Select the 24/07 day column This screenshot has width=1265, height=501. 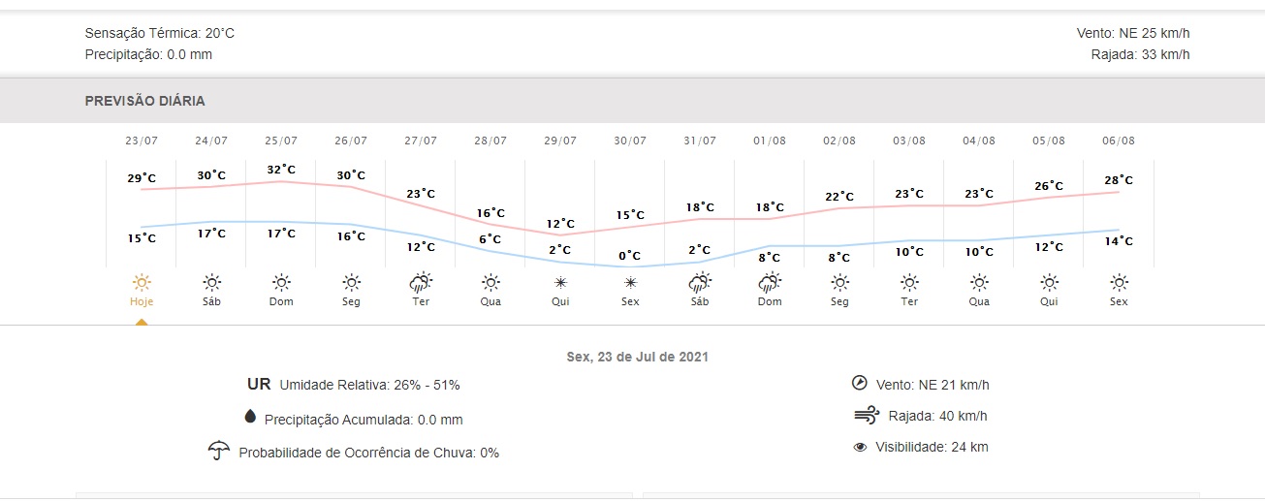coord(211,221)
